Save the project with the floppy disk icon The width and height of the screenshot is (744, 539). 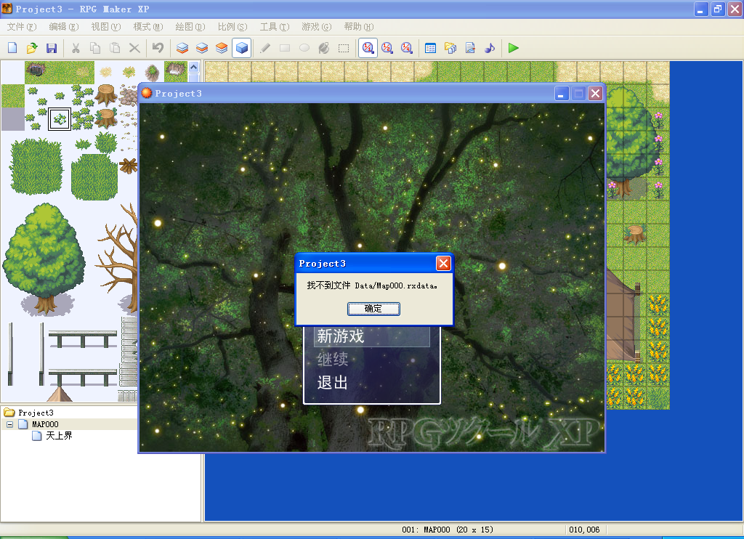(x=52, y=48)
